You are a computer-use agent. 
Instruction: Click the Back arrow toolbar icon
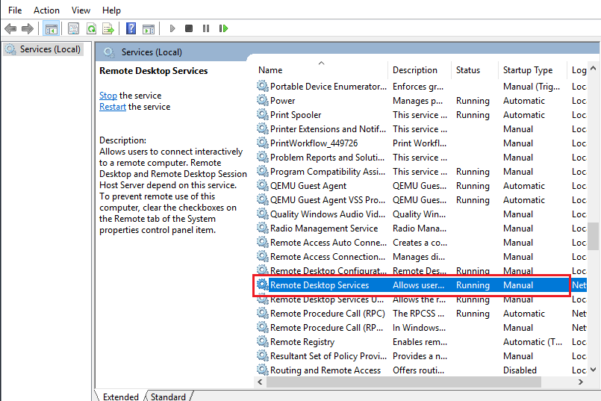click(10, 28)
